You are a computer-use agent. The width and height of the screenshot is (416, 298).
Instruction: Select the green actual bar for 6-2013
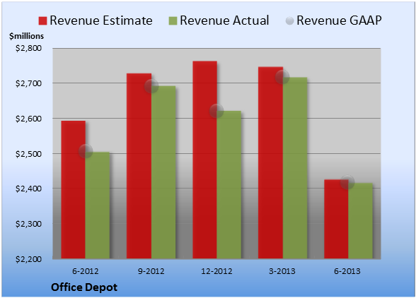pyautogui.click(x=361, y=220)
